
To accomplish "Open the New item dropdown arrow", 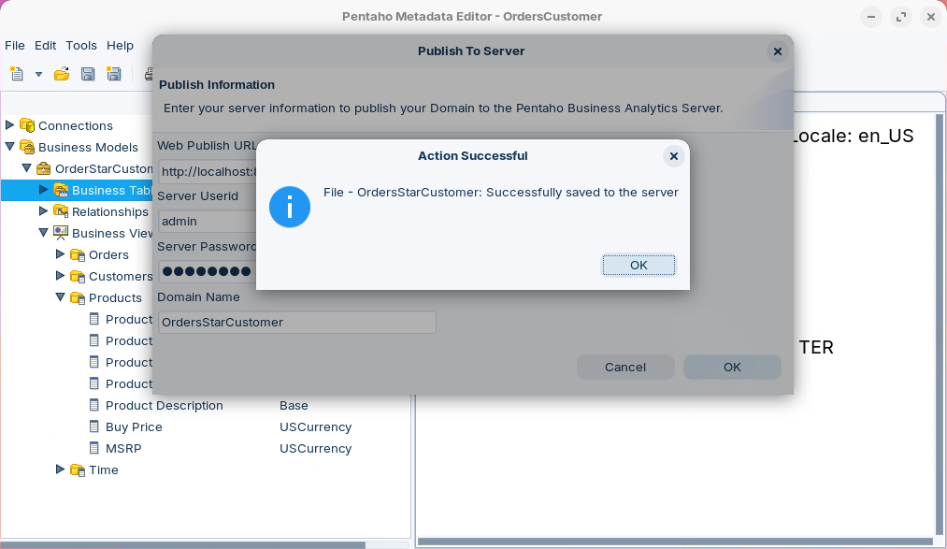I will pyautogui.click(x=38, y=74).
